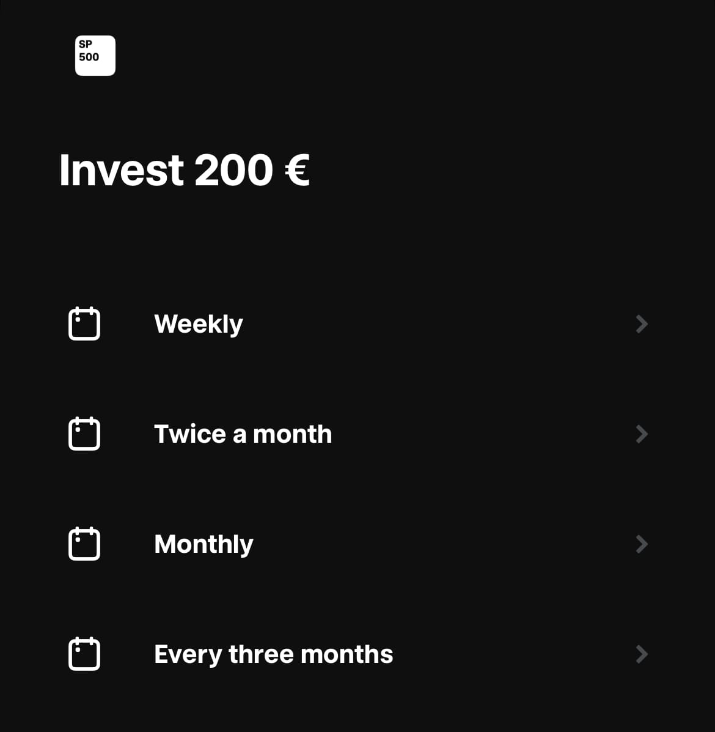Tap the 200 € amount in heading
715x732 pixels.
(252, 170)
